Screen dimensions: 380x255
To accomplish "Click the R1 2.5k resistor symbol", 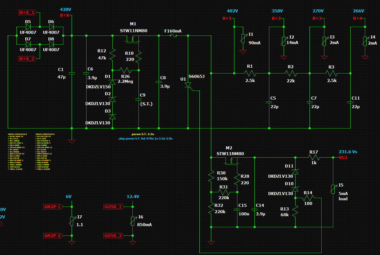I will point(250,73).
